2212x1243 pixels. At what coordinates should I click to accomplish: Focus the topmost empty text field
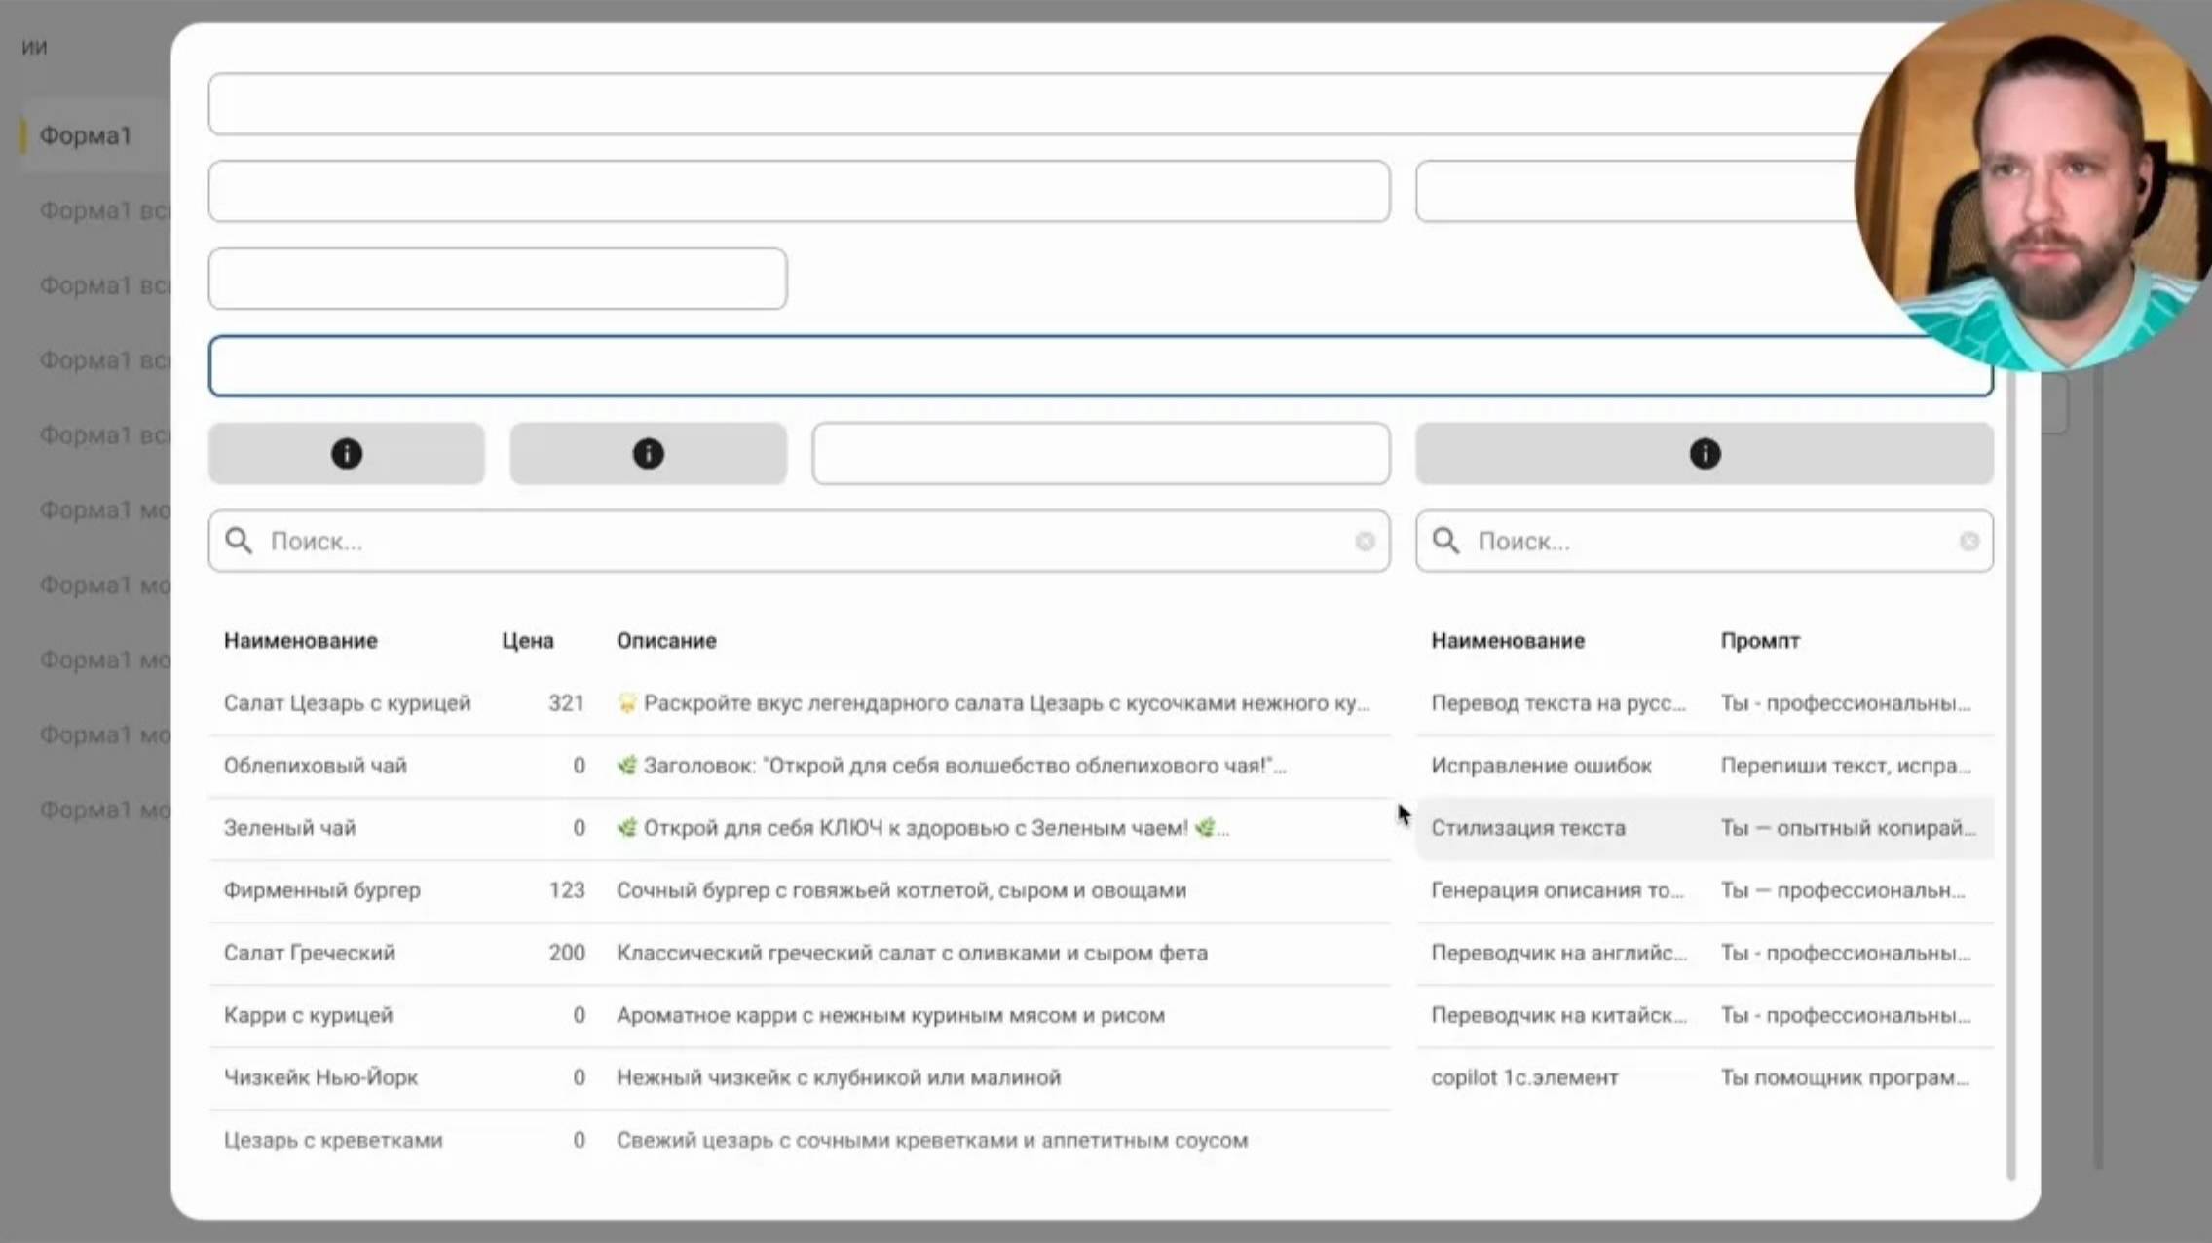pyautogui.click(x=1032, y=103)
